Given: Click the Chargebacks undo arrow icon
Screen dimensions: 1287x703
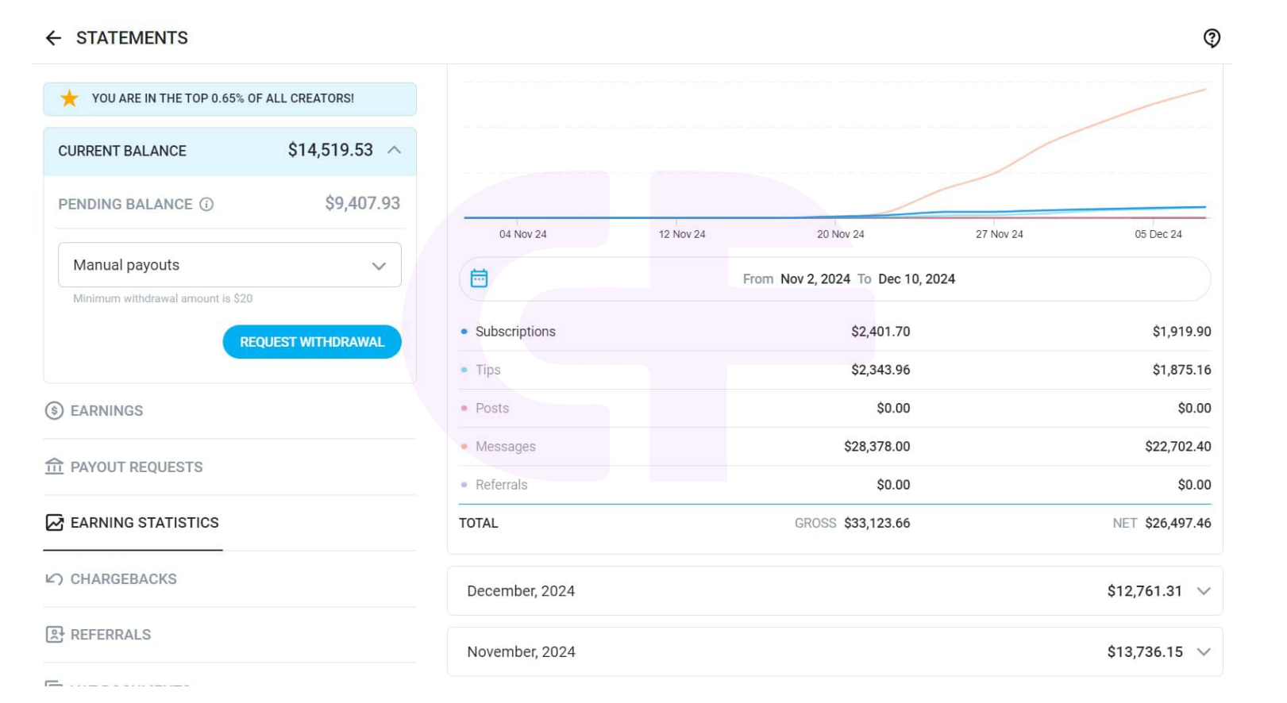Looking at the screenshot, I should coord(54,578).
